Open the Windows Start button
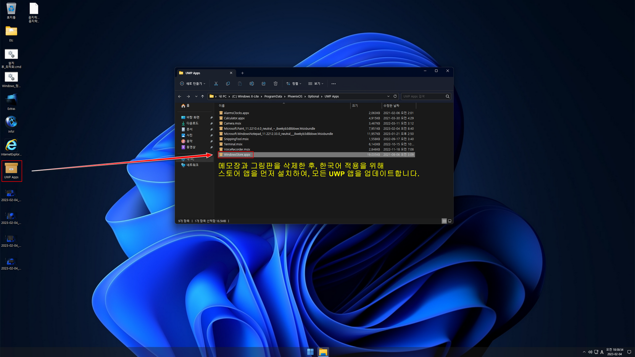Viewport: 635px width, 357px height. 310,352
